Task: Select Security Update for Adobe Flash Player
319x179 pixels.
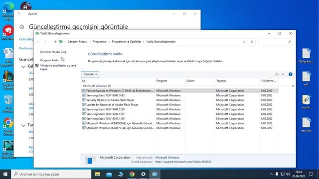Action: click(x=179, y=100)
